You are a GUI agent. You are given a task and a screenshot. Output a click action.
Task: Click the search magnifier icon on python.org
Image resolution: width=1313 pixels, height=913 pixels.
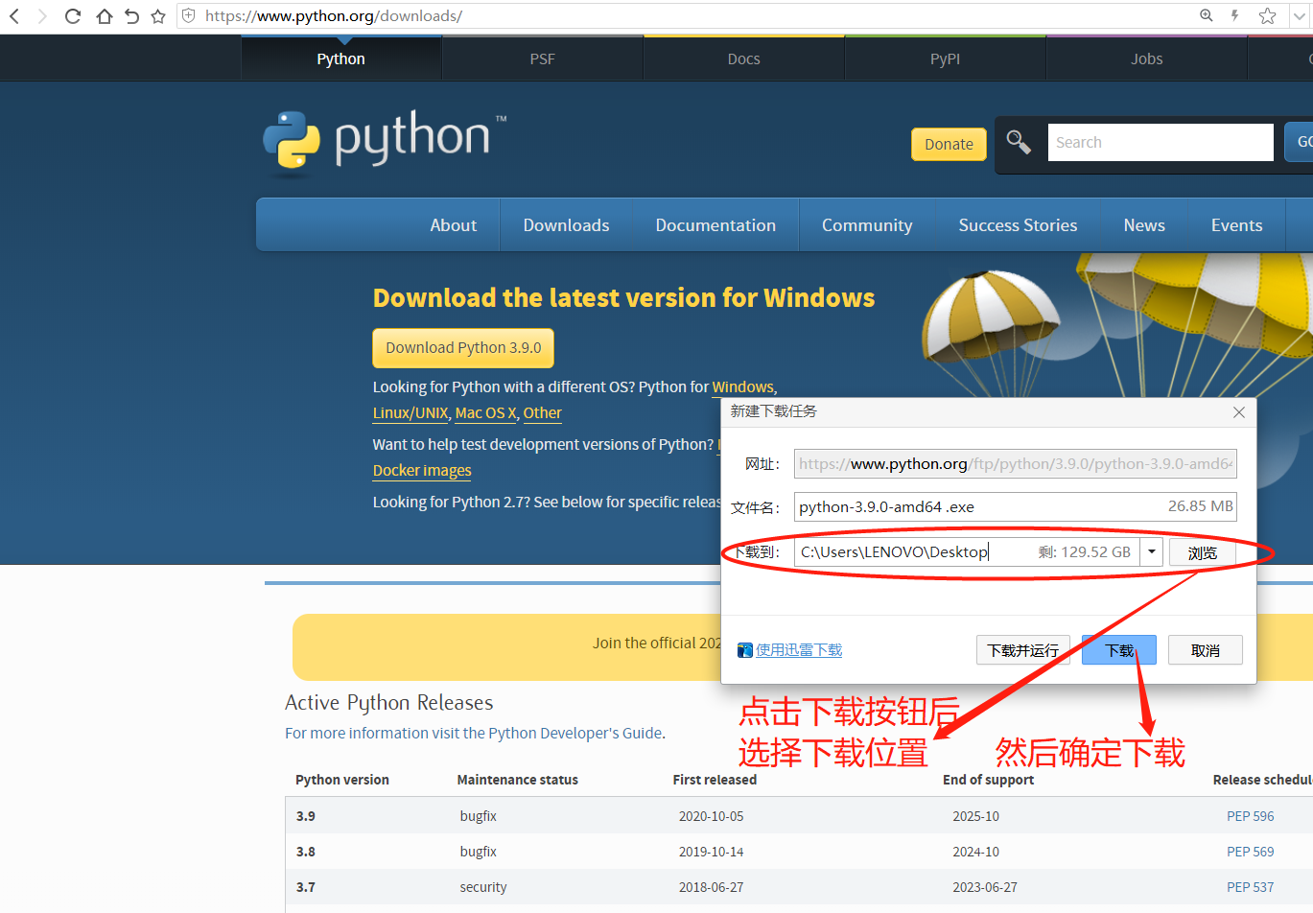(1019, 143)
